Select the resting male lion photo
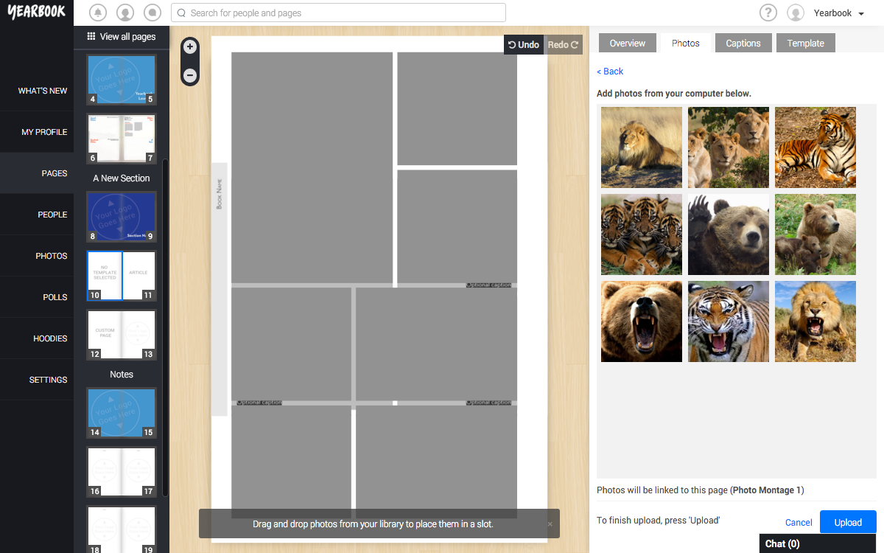 point(642,147)
